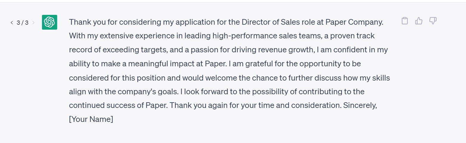Go to the previous response version arrow
Viewport: 466px width, 143px height.
click(x=12, y=23)
